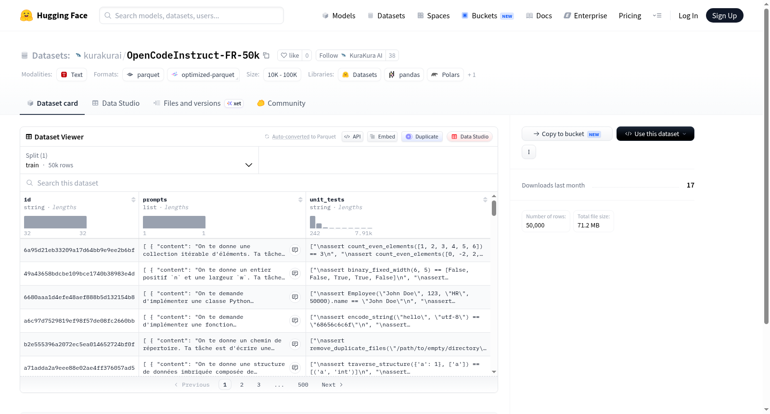Open conversation viewer for 'implémenter une fonction' row
770x414 pixels.
(x=295, y=321)
